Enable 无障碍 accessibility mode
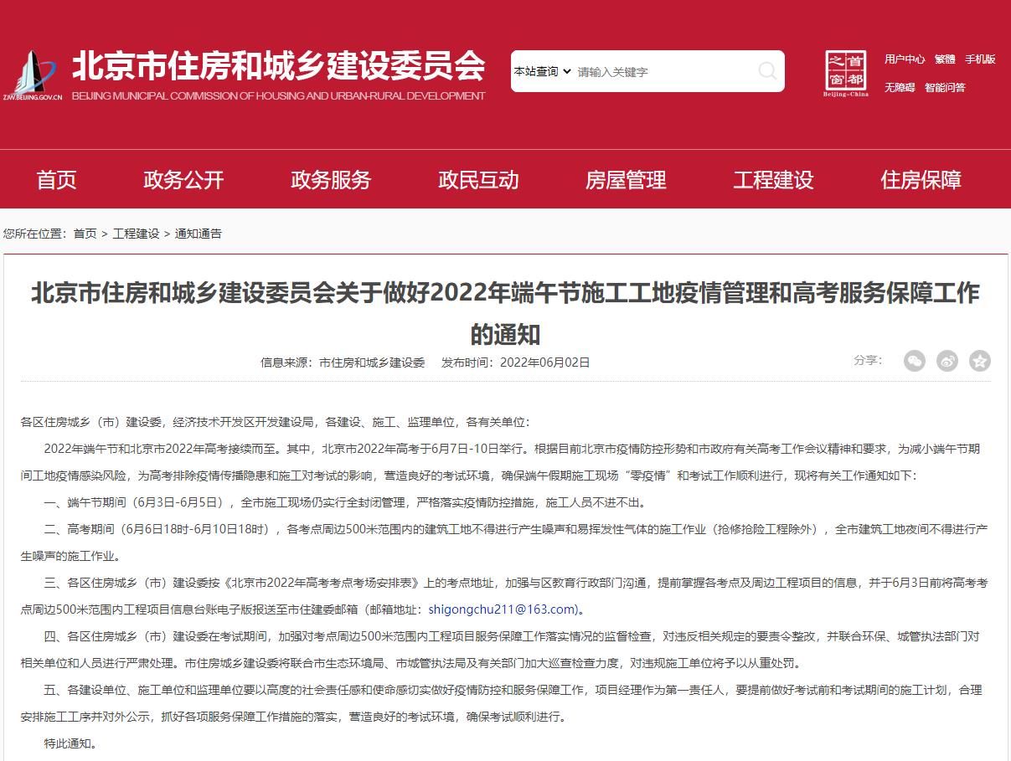The width and height of the screenshot is (1011, 761). tap(900, 87)
